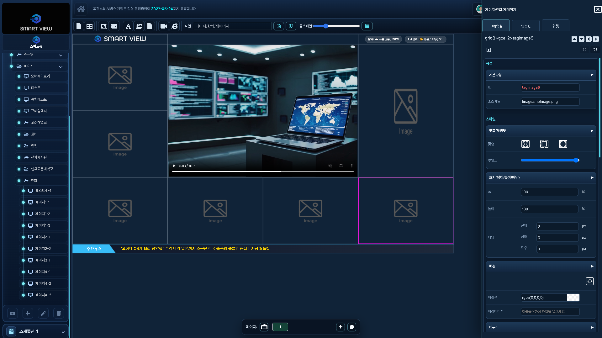Collapse the 맞춤/투명도 section
602x338 pixels.
592,131
